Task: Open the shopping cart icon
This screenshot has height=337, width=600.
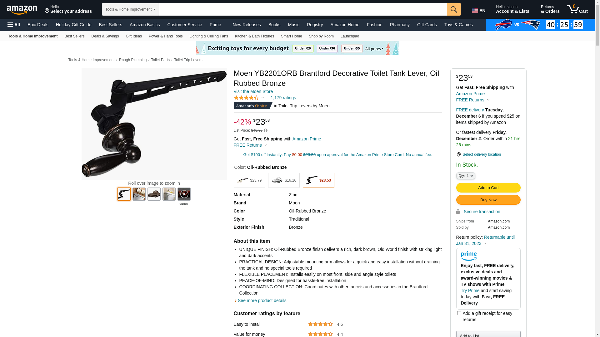Action: [577, 9]
